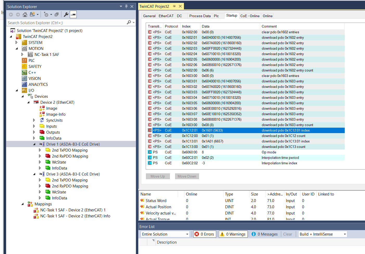Click the red Errors filter icon

197,234
